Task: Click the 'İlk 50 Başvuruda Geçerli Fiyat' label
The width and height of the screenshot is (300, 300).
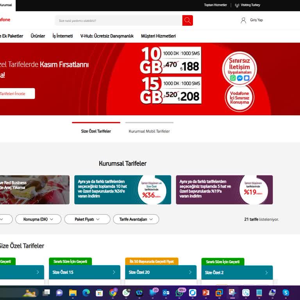Action: (152, 261)
